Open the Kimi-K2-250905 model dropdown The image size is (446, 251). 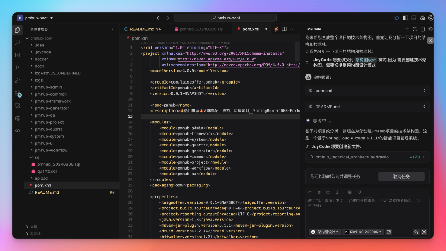pos(363,232)
